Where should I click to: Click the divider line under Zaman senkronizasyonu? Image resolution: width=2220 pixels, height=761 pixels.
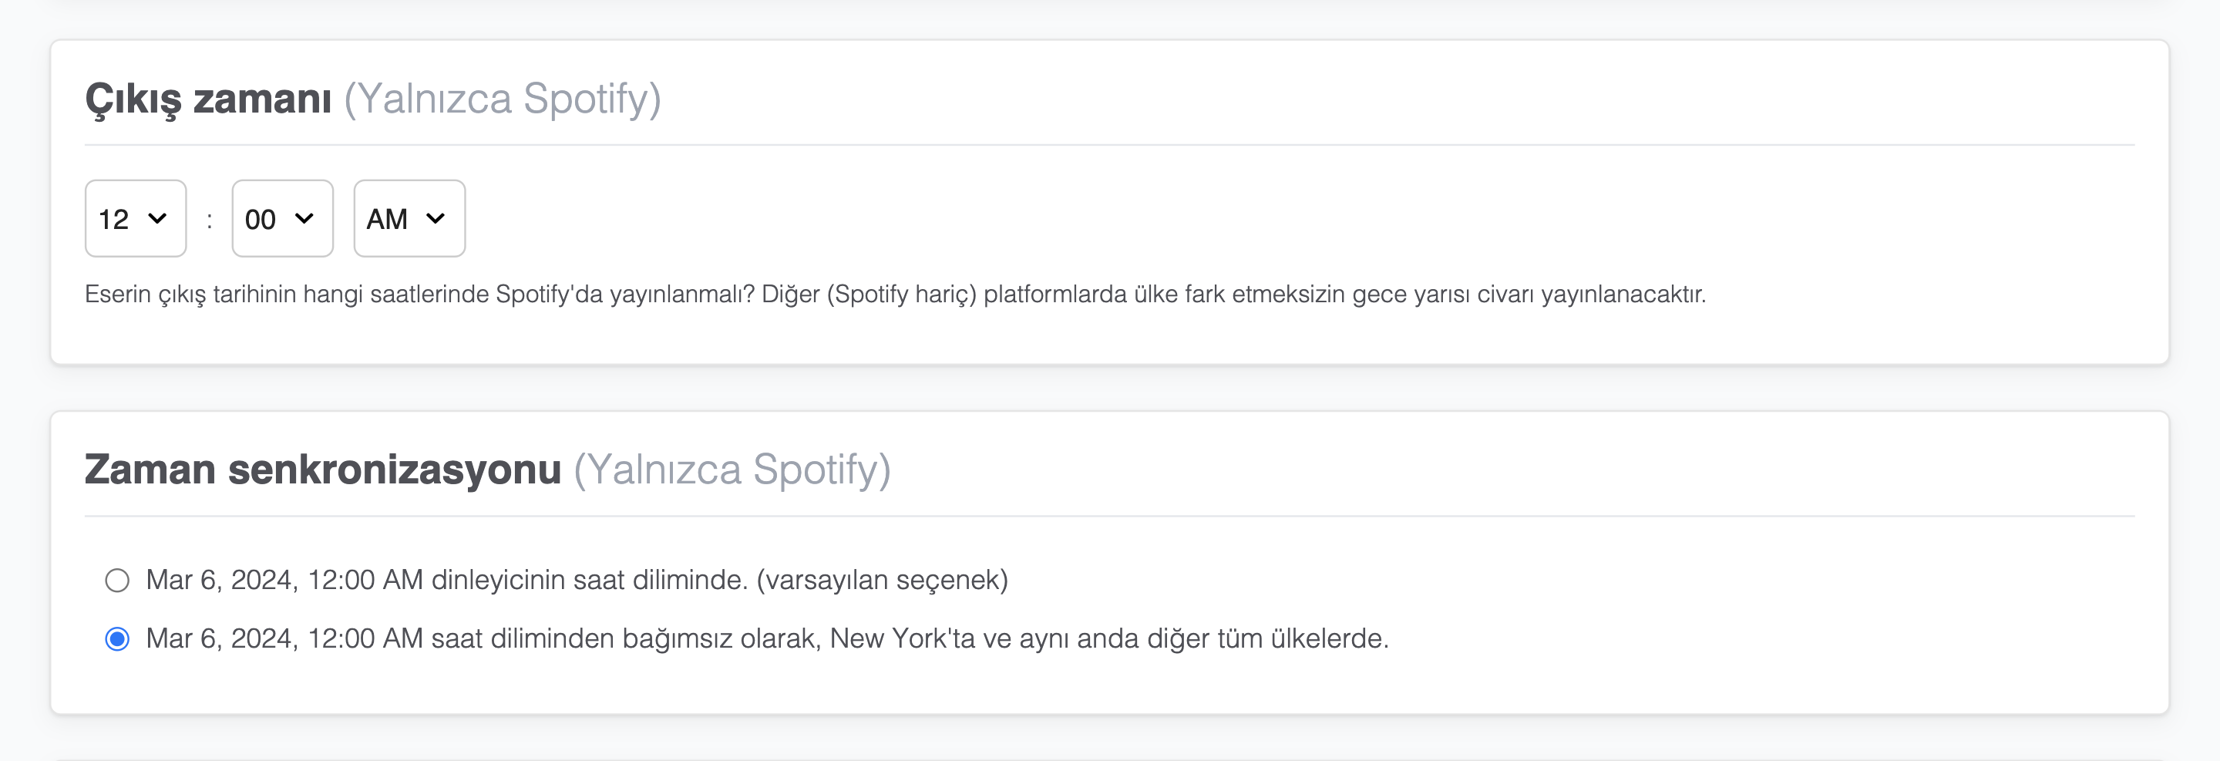click(1109, 517)
